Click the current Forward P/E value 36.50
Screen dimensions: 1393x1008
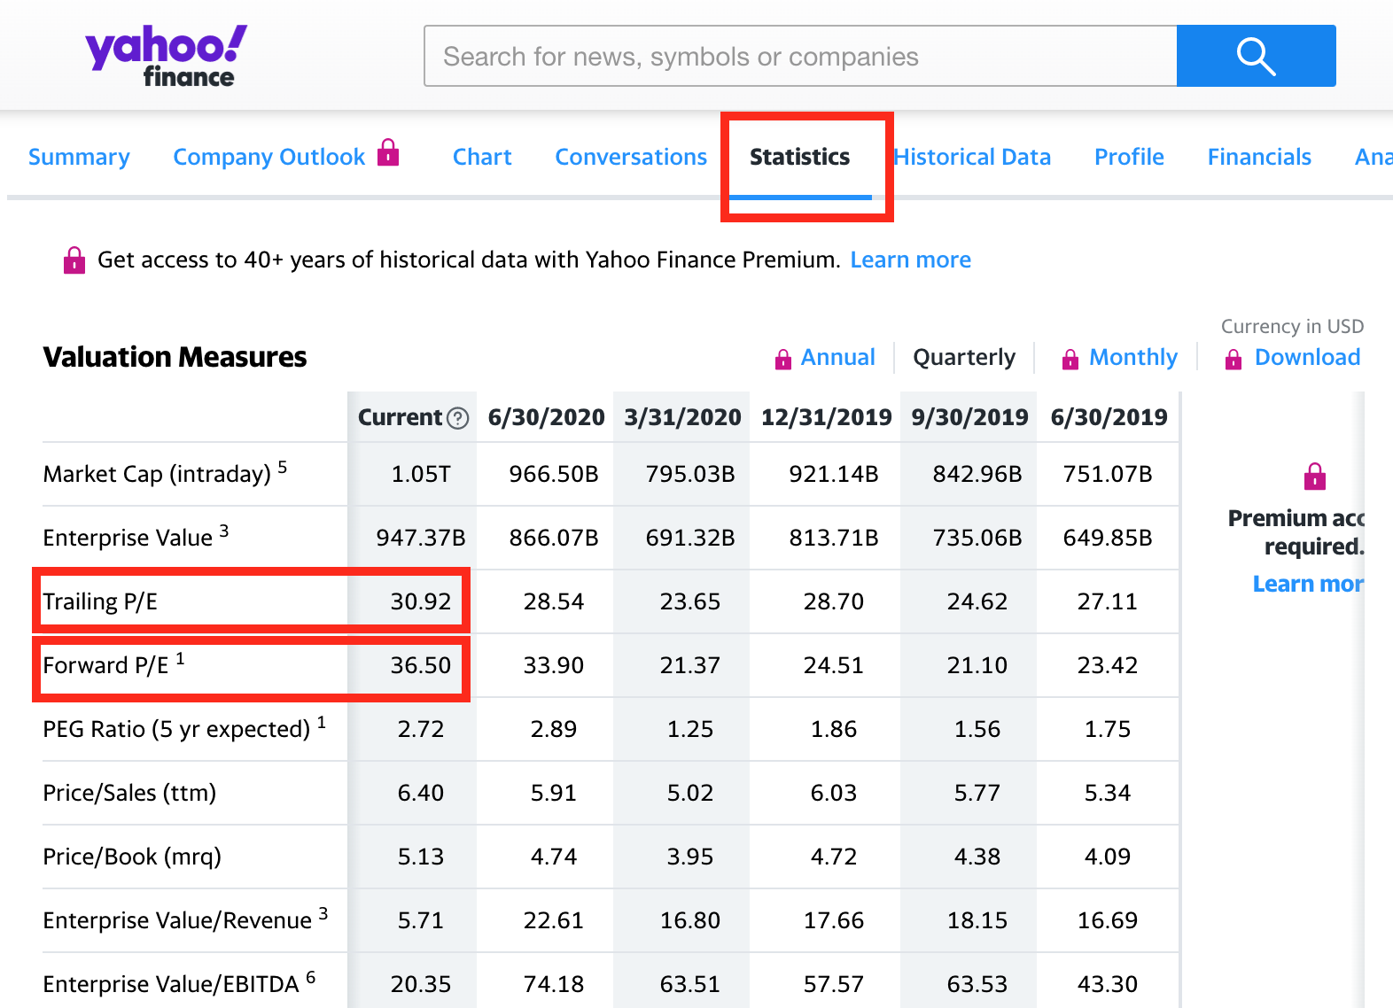point(421,665)
